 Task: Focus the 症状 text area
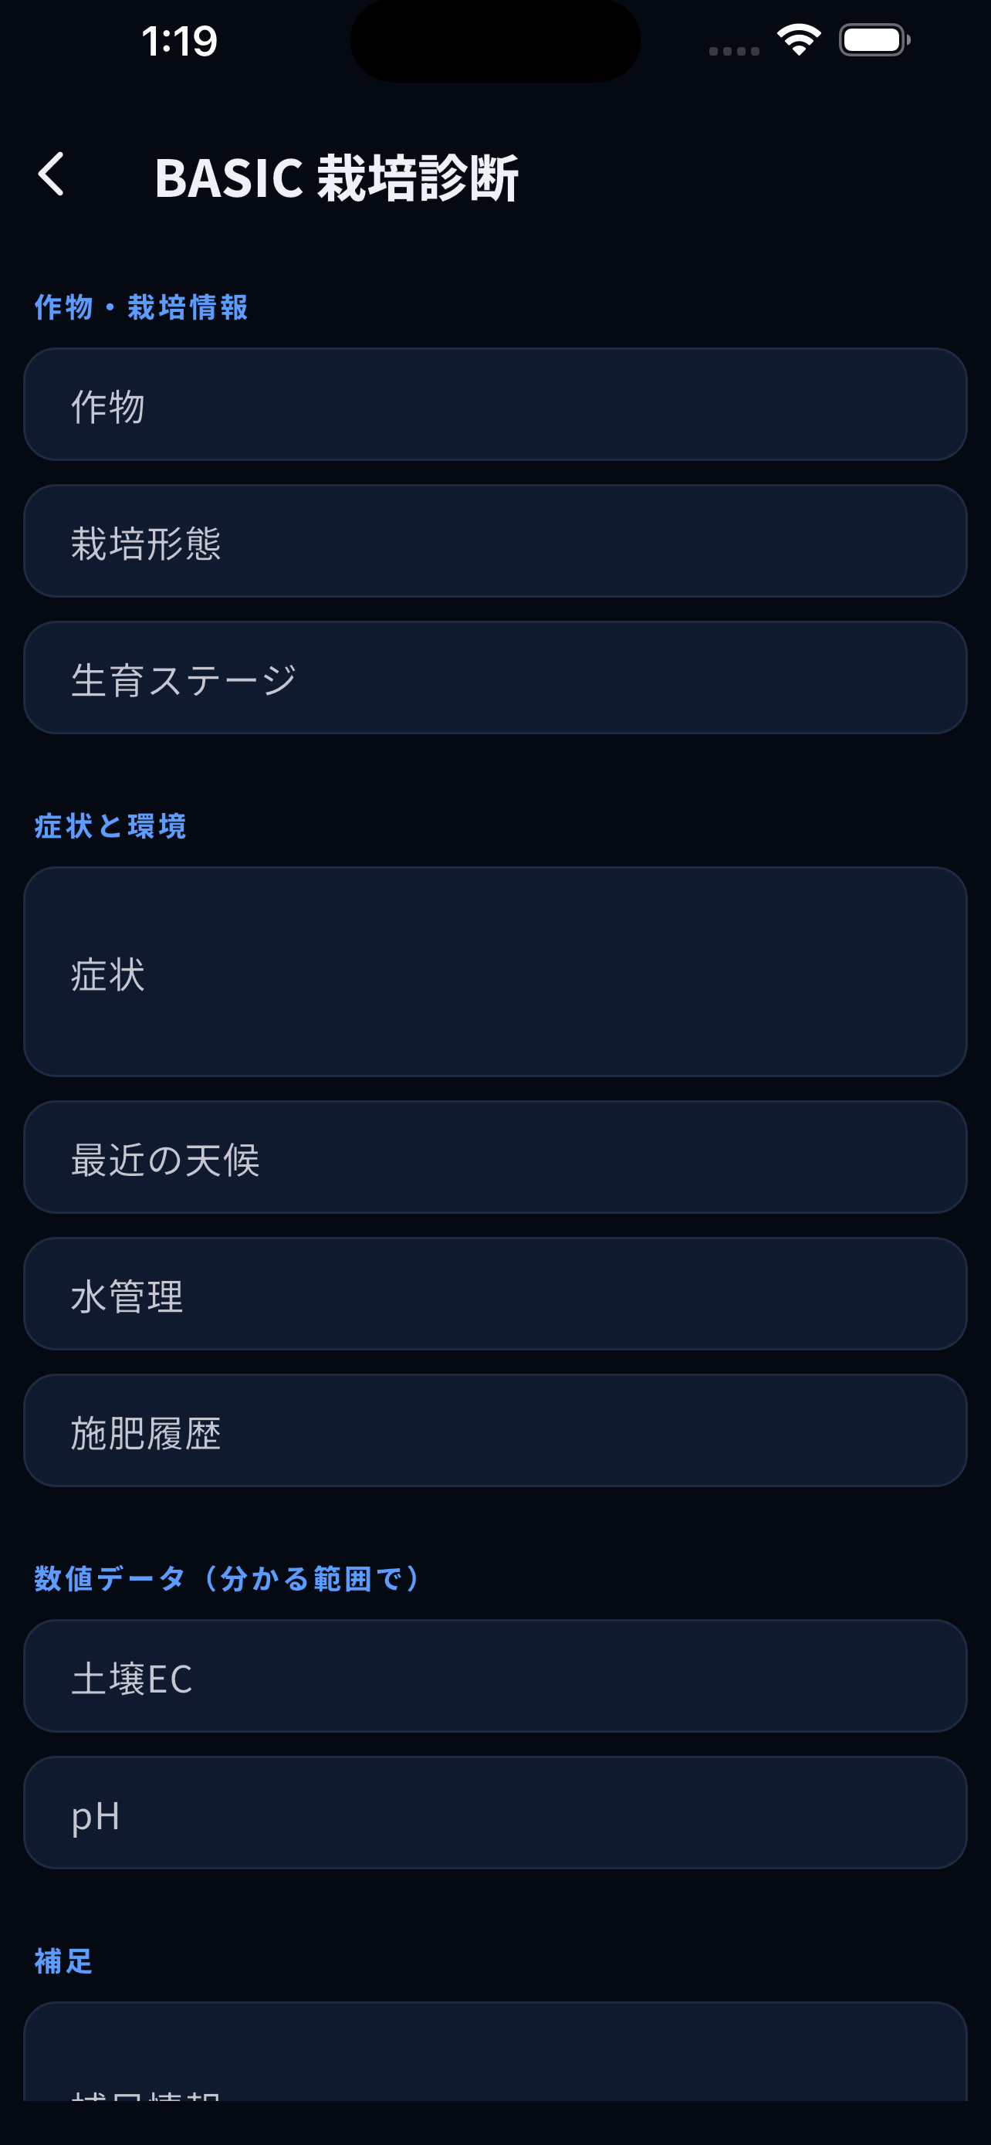(x=495, y=972)
